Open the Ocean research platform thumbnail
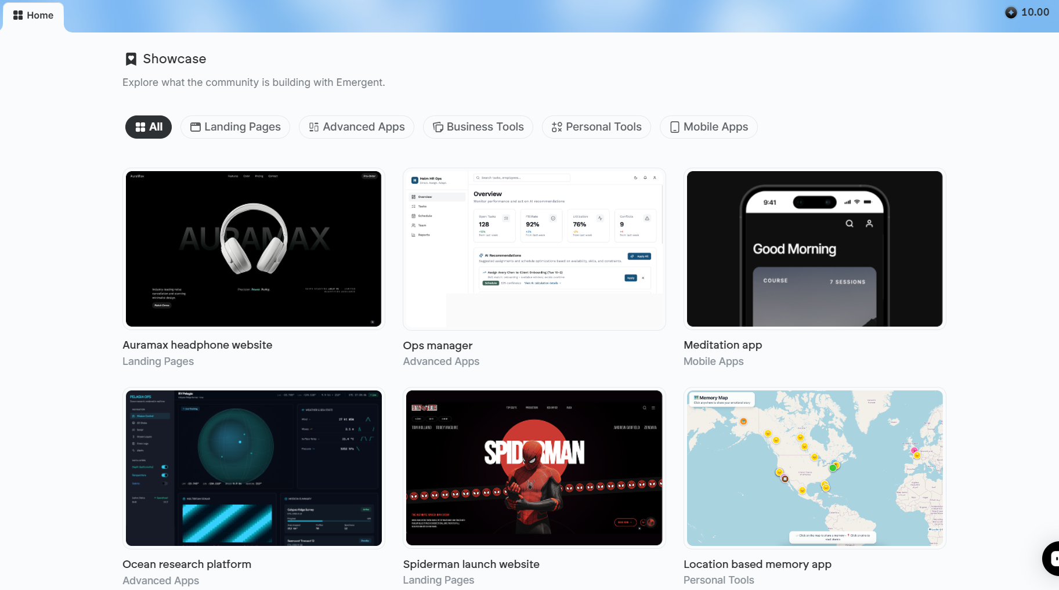Image resolution: width=1059 pixels, height=590 pixels. pyautogui.click(x=254, y=468)
